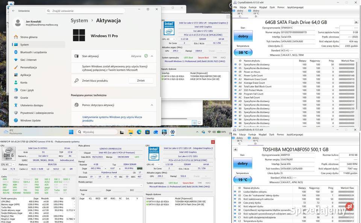Open File Explorer from the taskbar
Image resolution: width=361 pixels, height=223 pixels.
[130, 132]
